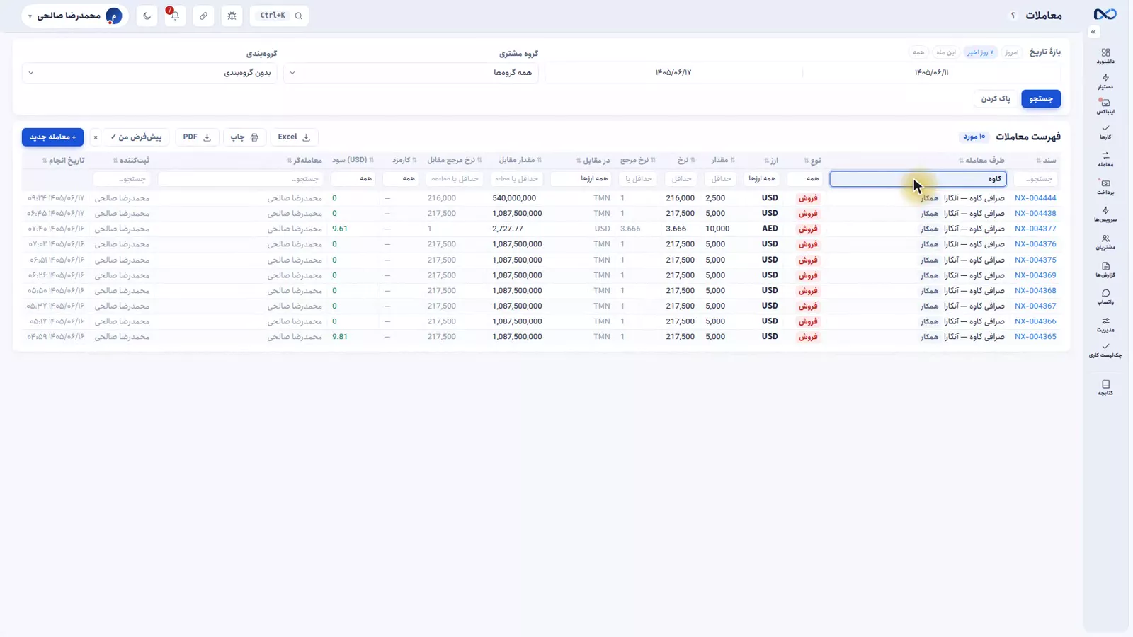Toggle dark mode with the moon icon
This screenshot has height=637, width=1133.
tap(147, 16)
